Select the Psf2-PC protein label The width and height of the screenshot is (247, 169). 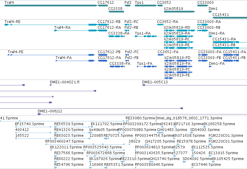[x=132, y=52]
